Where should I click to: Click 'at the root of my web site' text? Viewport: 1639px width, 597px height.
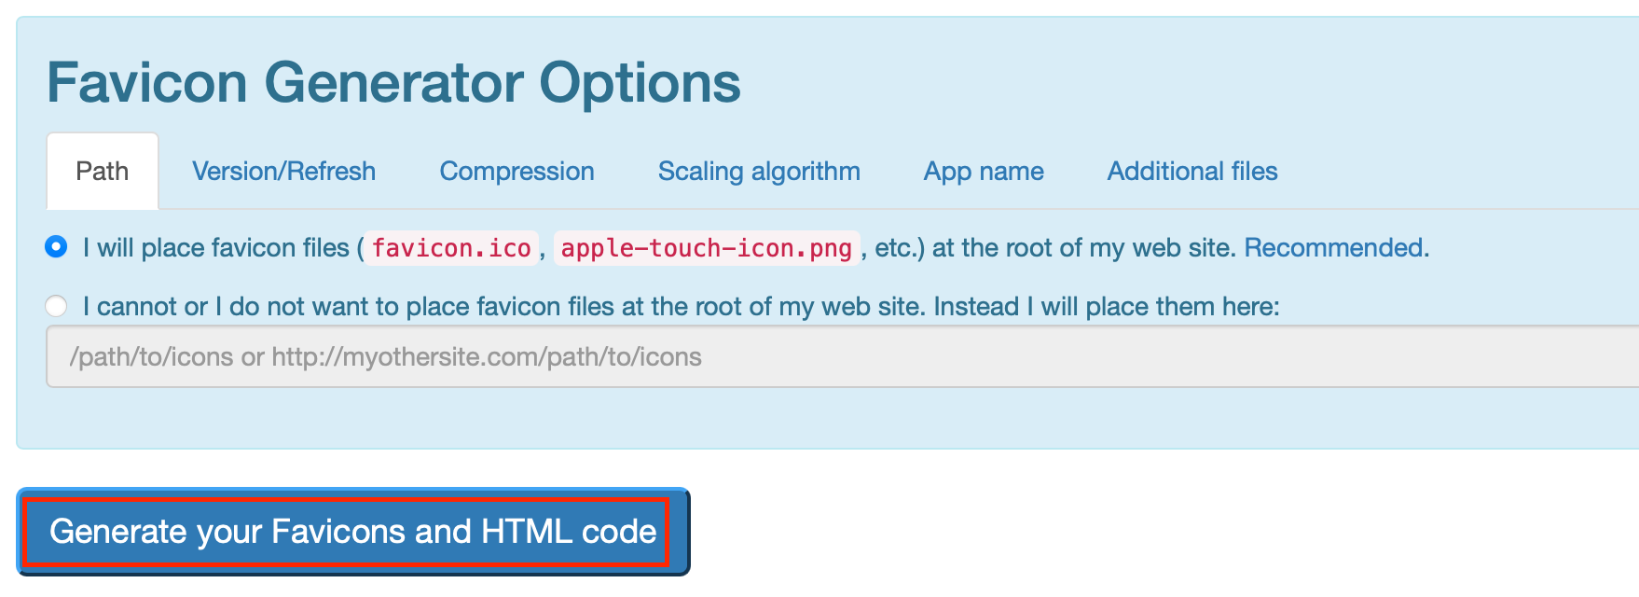pos(1083,248)
